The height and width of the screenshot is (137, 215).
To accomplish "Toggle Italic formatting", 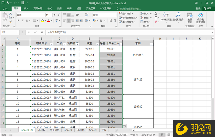I will 23,21.
